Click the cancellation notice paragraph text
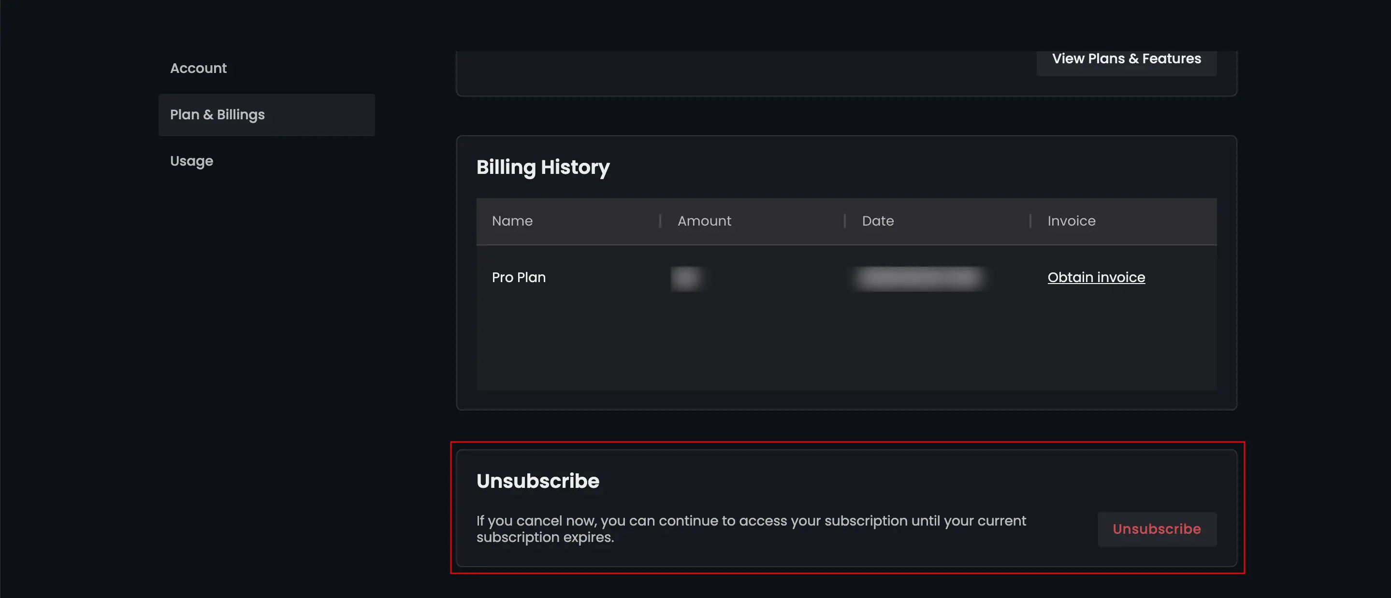This screenshot has width=1391, height=598. [x=751, y=529]
